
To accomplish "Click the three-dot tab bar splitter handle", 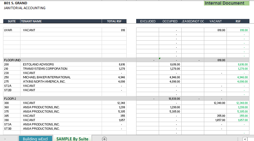I will [x=238, y=139].
